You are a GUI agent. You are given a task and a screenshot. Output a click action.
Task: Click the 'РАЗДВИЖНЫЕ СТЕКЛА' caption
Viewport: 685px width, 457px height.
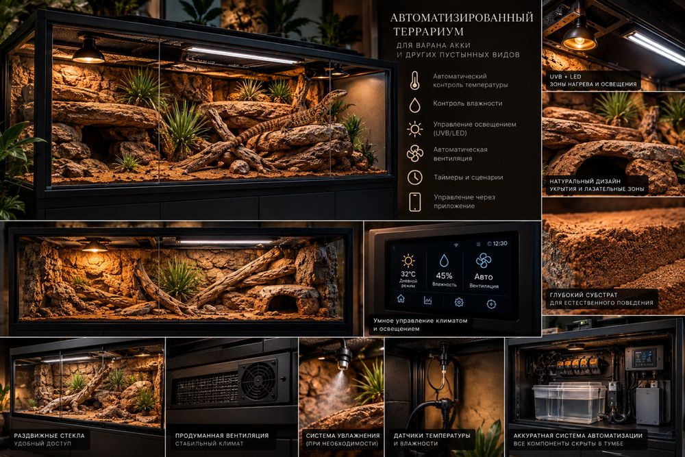point(49,436)
